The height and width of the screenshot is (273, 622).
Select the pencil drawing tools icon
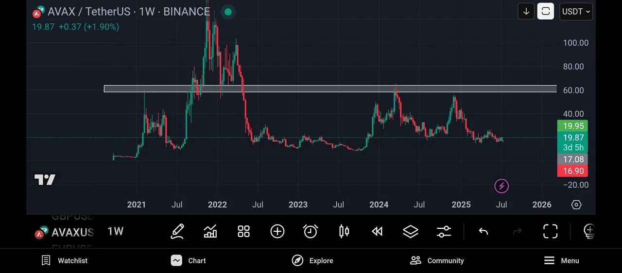pyautogui.click(x=177, y=231)
